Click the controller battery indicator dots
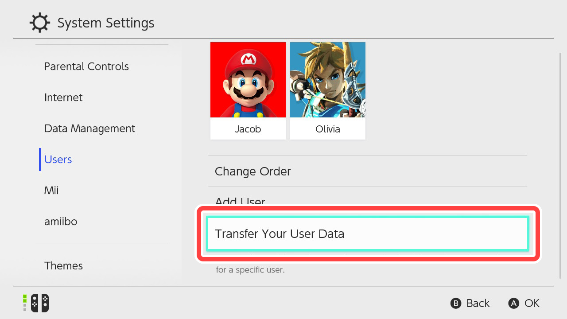This screenshot has width=567, height=319. coord(25,303)
